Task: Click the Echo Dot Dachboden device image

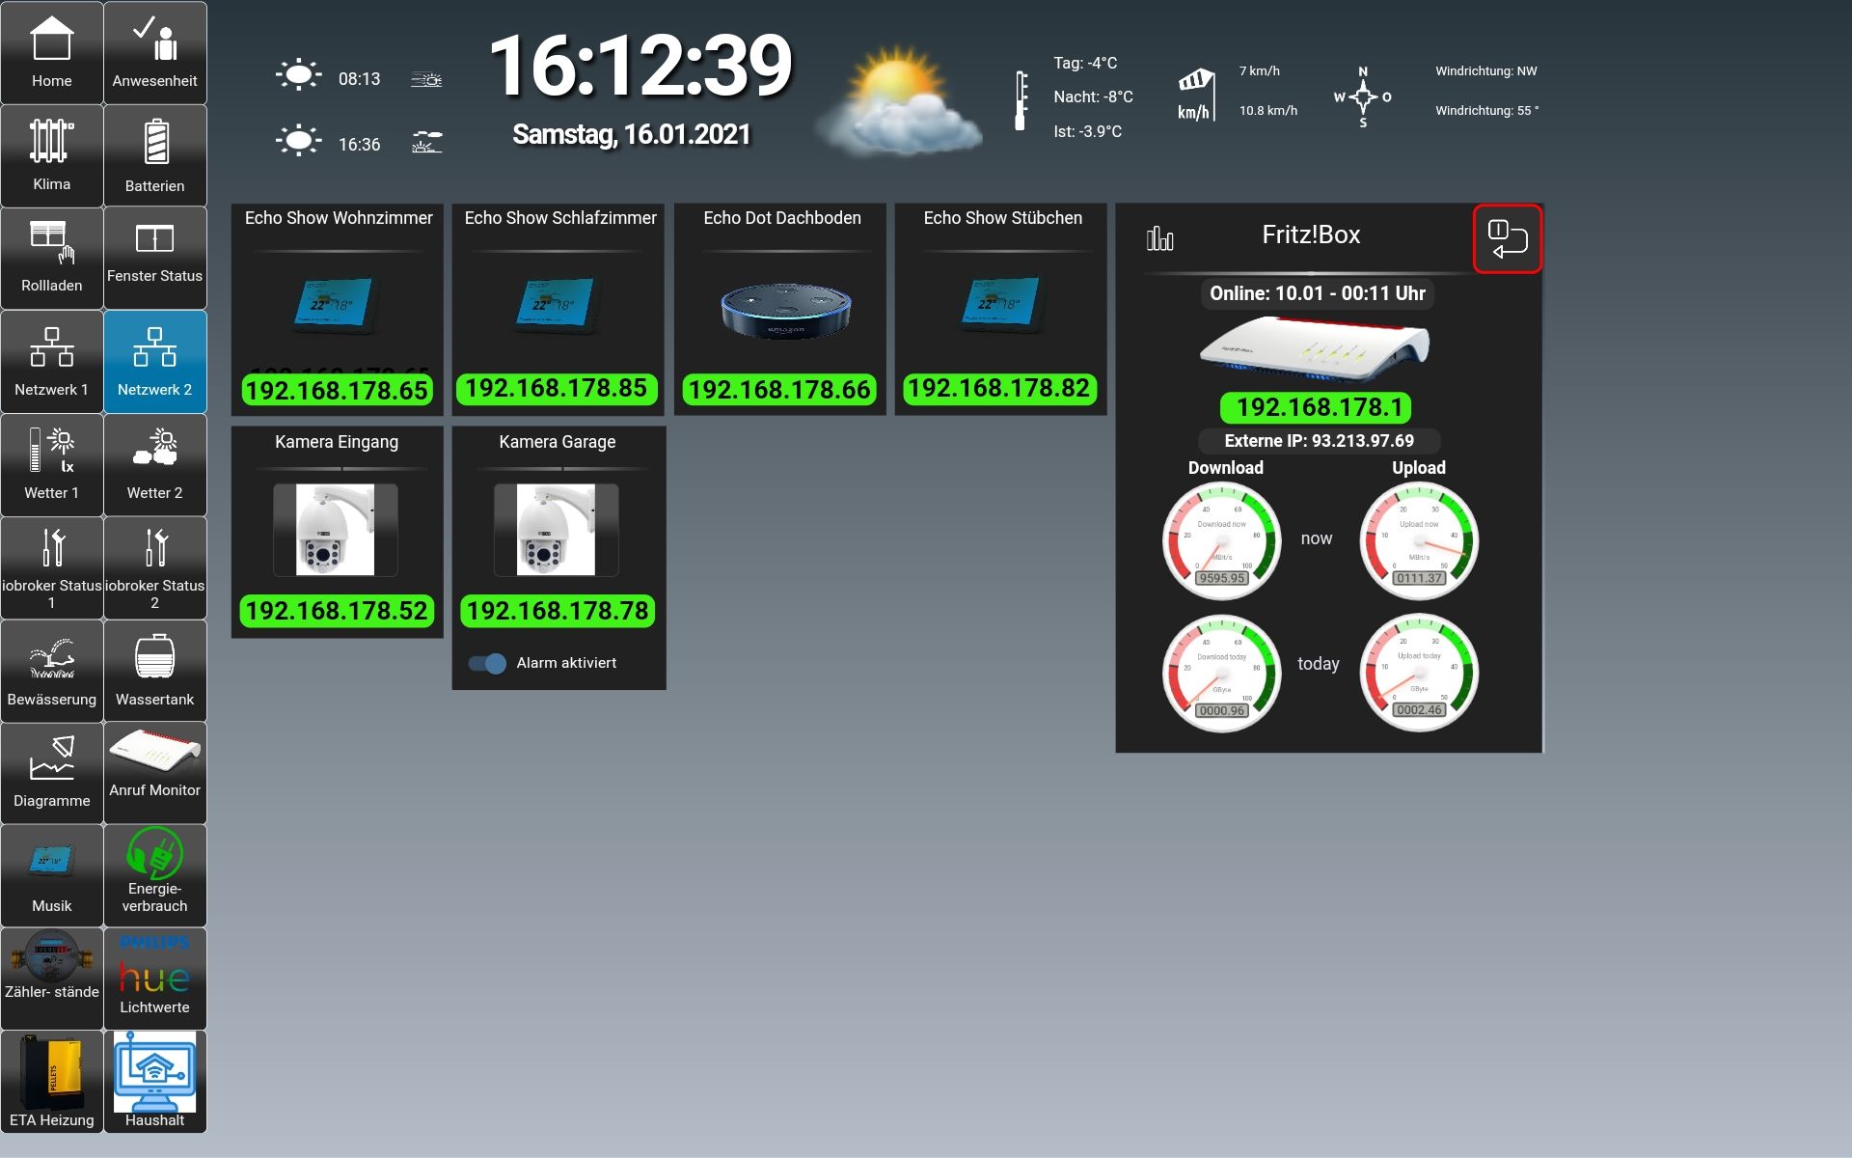Action: (x=785, y=310)
